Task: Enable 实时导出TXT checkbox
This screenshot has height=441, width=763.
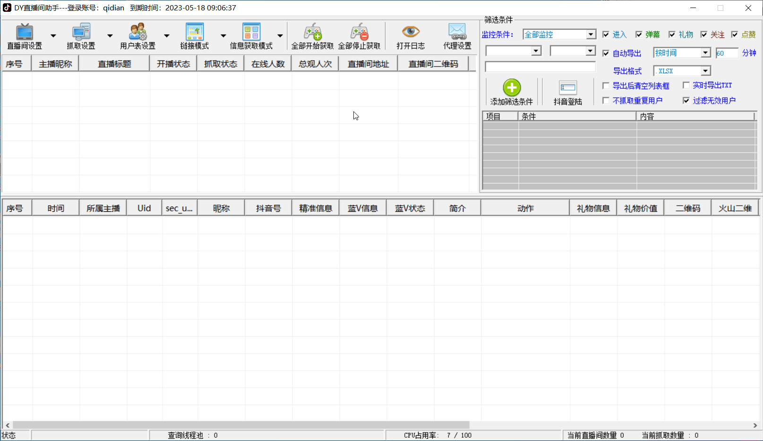Action: click(x=686, y=85)
